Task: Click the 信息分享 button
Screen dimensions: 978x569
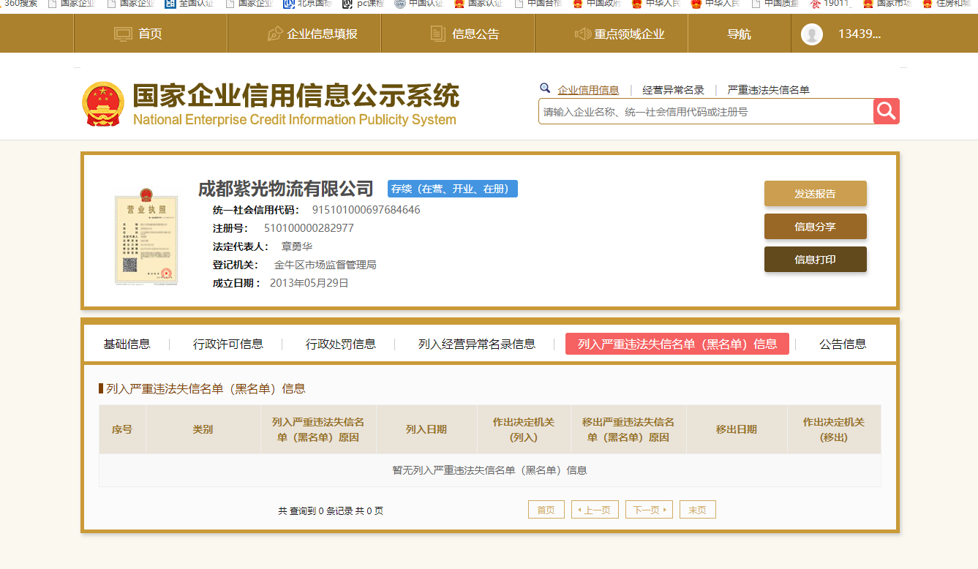Action: (x=815, y=227)
